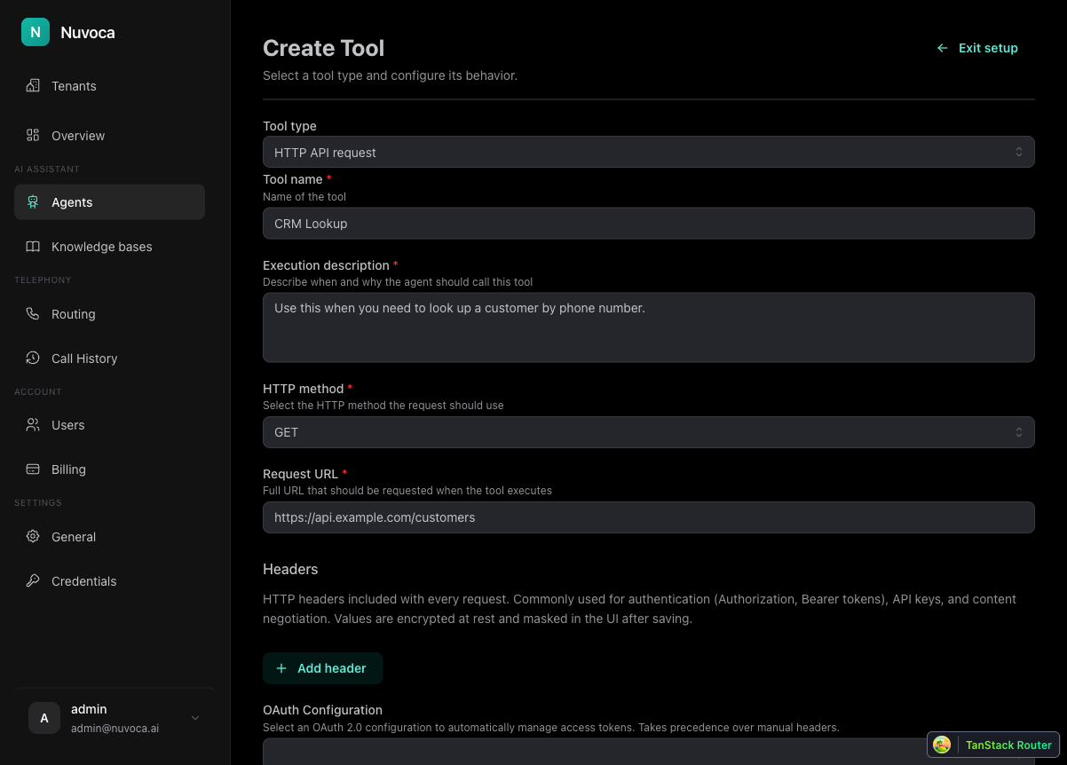The image size is (1067, 765).
Task: Navigate to Routing
Action: click(109, 313)
